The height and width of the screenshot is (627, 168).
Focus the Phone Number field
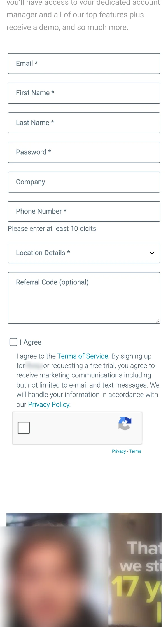(x=84, y=211)
